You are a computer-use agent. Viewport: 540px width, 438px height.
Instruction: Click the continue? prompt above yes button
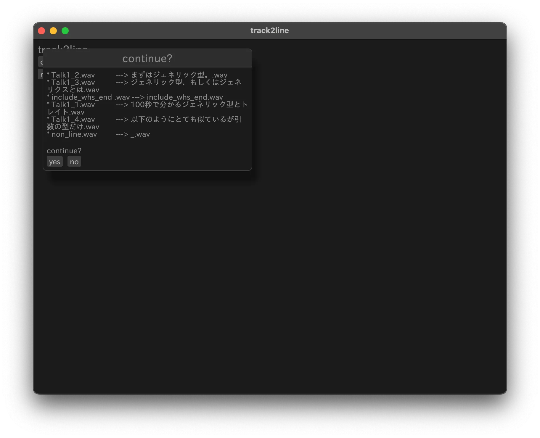tap(64, 151)
